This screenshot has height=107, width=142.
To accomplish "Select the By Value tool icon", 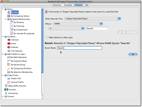I will 9,12.
